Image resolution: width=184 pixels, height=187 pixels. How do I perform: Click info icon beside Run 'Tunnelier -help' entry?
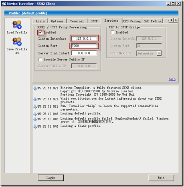point(35,106)
